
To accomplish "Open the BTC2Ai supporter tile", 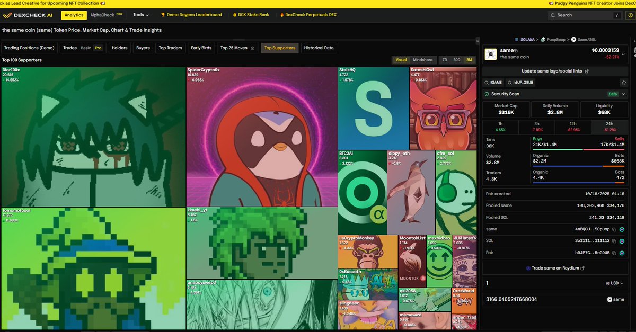I will coord(362,192).
